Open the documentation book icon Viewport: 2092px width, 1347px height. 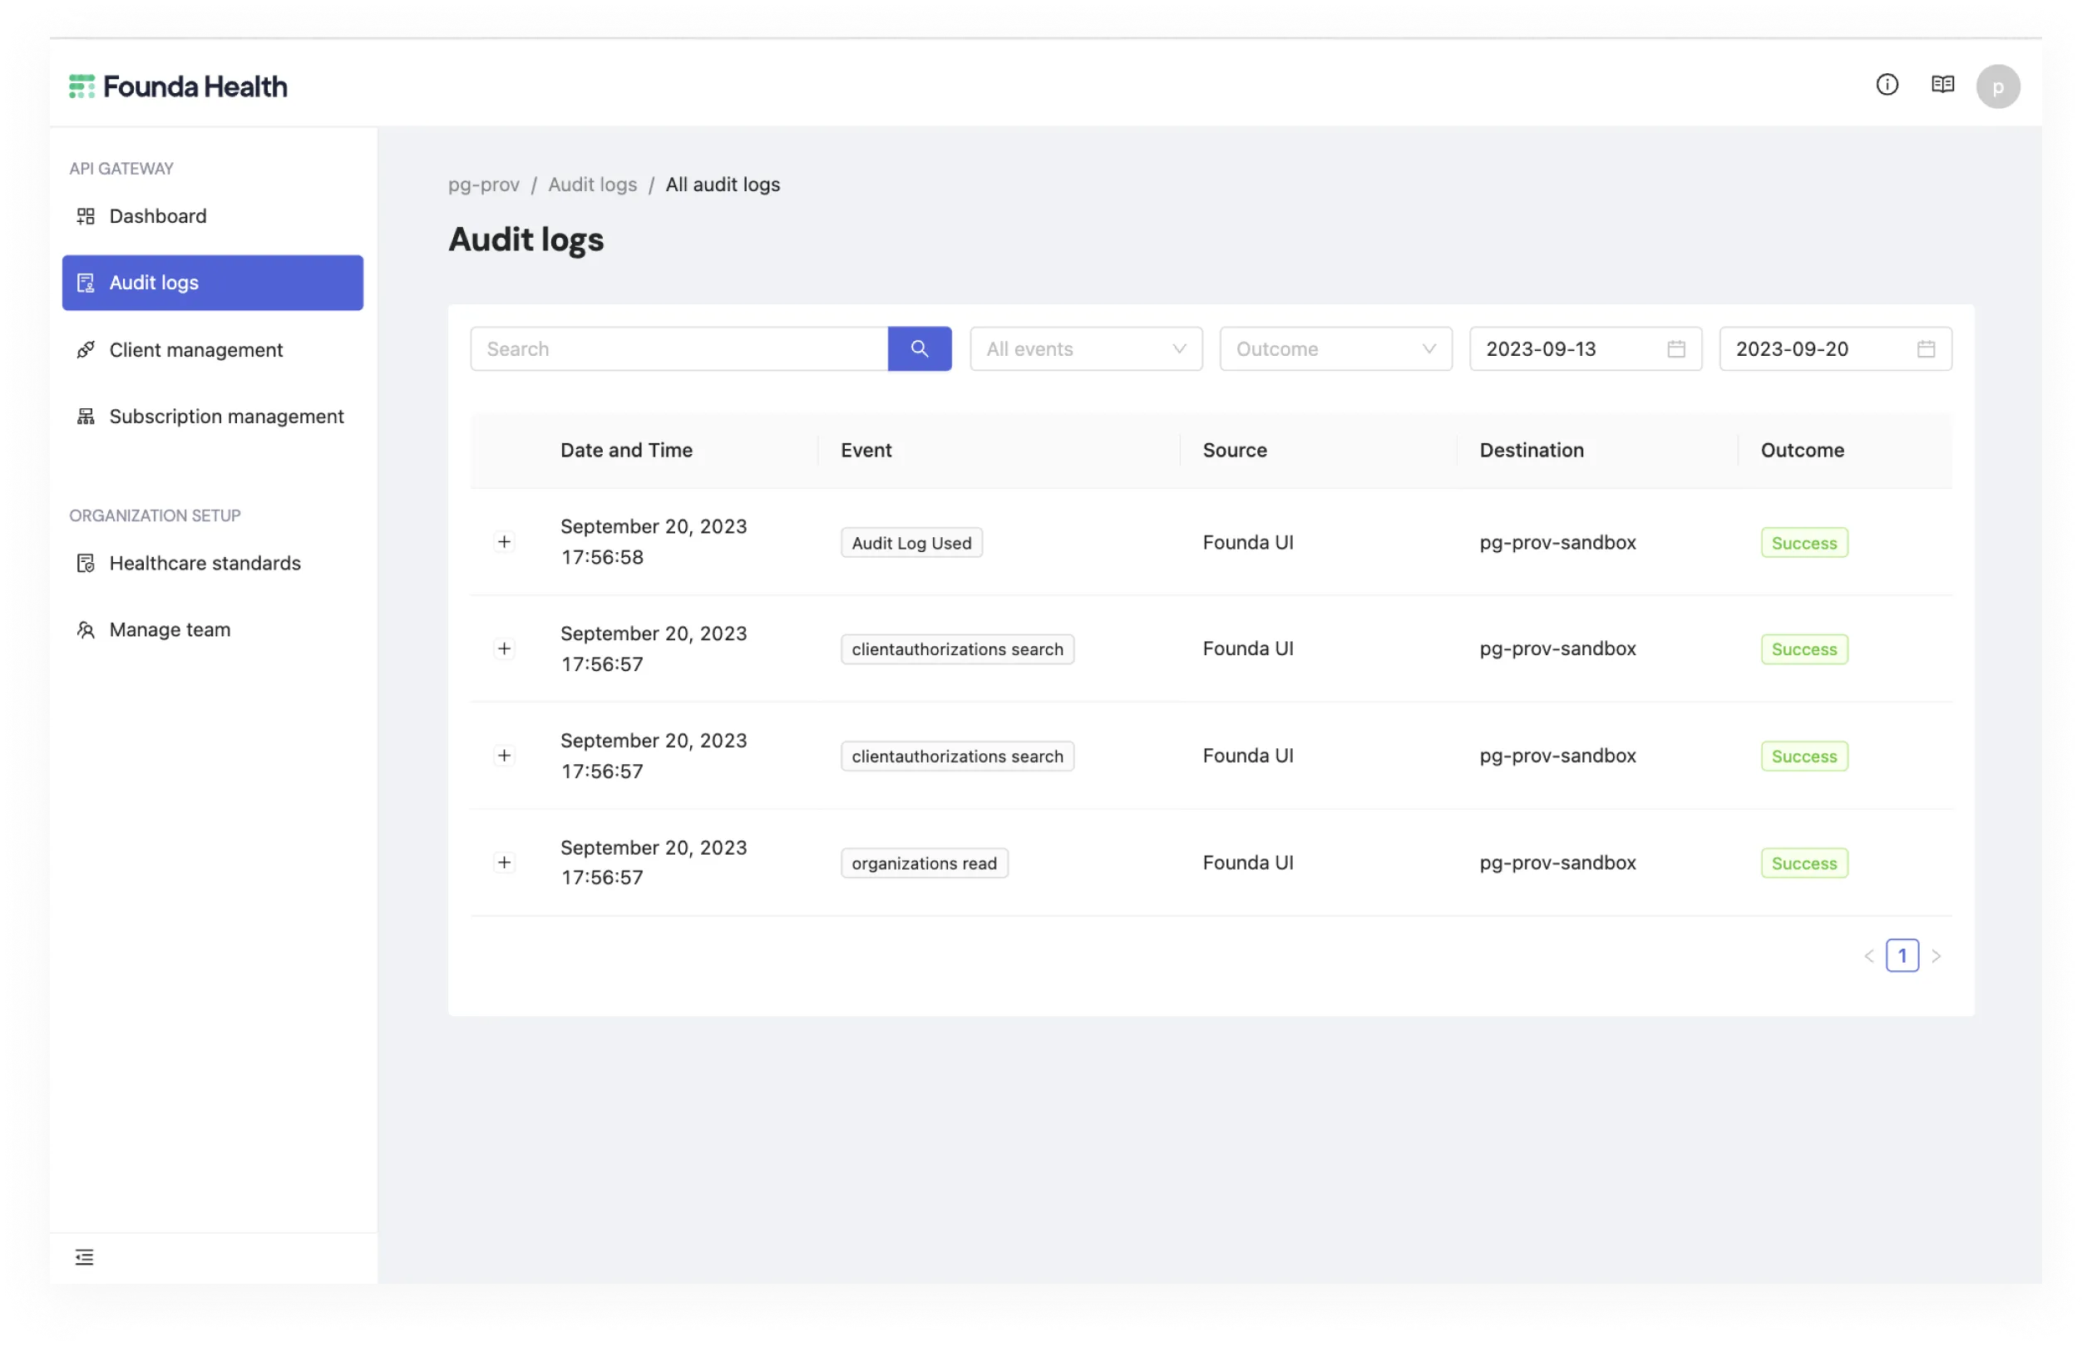(x=1942, y=85)
